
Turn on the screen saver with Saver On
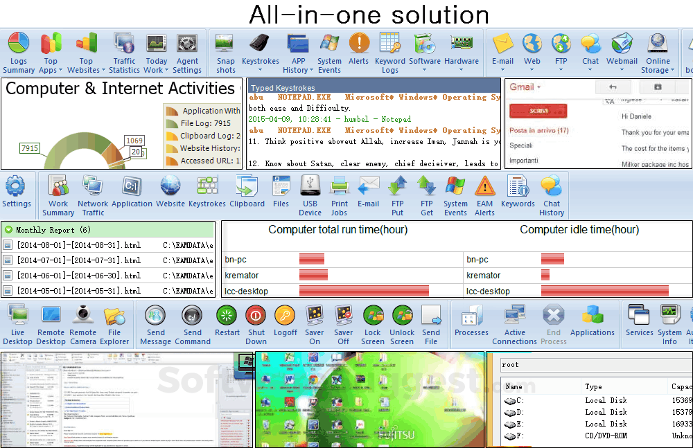coord(314,322)
